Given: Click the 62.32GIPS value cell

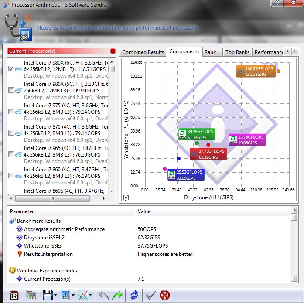Looking at the screenshot, I should pyautogui.click(x=149, y=238).
